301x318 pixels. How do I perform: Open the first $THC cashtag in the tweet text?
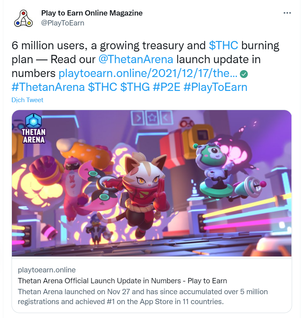(x=223, y=45)
